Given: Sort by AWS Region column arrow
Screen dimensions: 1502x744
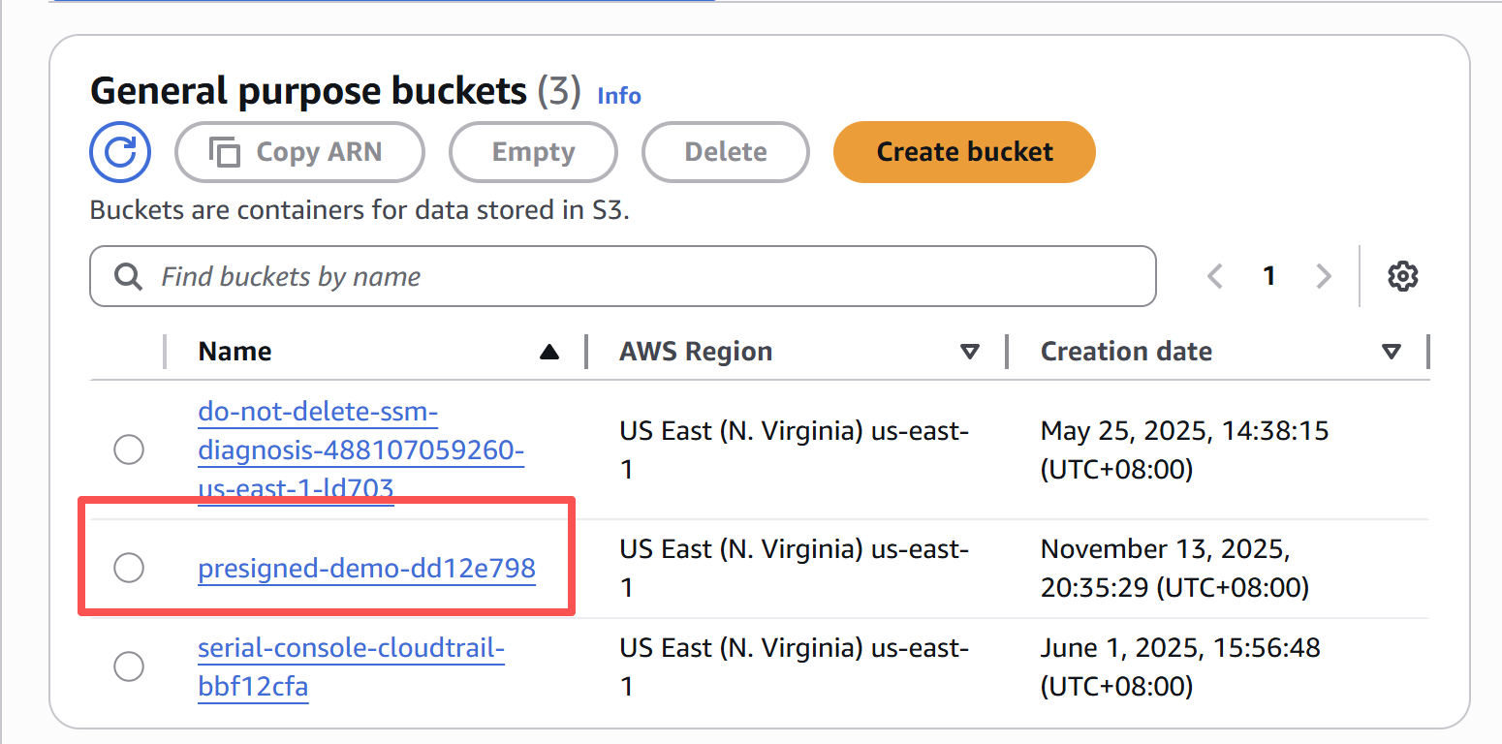Looking at the screenshot, I should [969, 352].
